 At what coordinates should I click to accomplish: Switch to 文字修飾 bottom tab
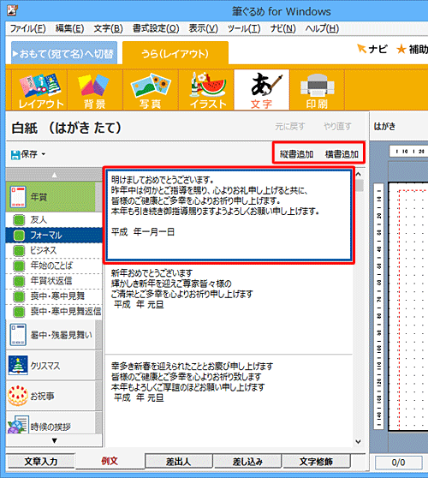tap(316, 461)
